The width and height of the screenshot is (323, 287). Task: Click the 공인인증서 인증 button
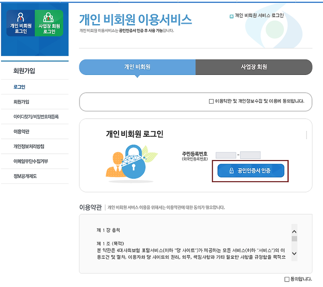(251, 170)
